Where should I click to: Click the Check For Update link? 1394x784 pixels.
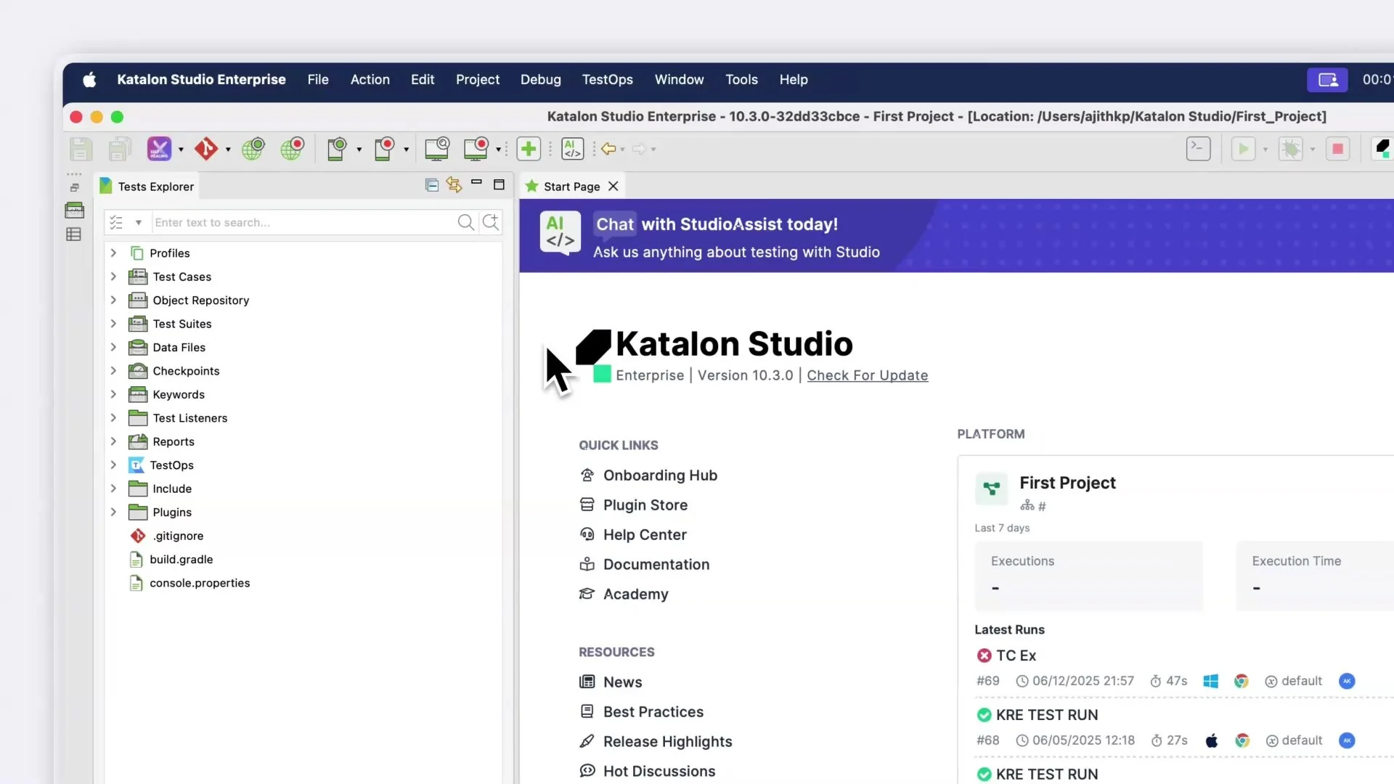coord(867,375)
